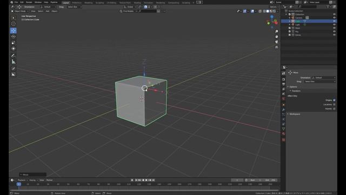346x195 pixels.
Task: Open the Render menu
Action: (29, 2)
